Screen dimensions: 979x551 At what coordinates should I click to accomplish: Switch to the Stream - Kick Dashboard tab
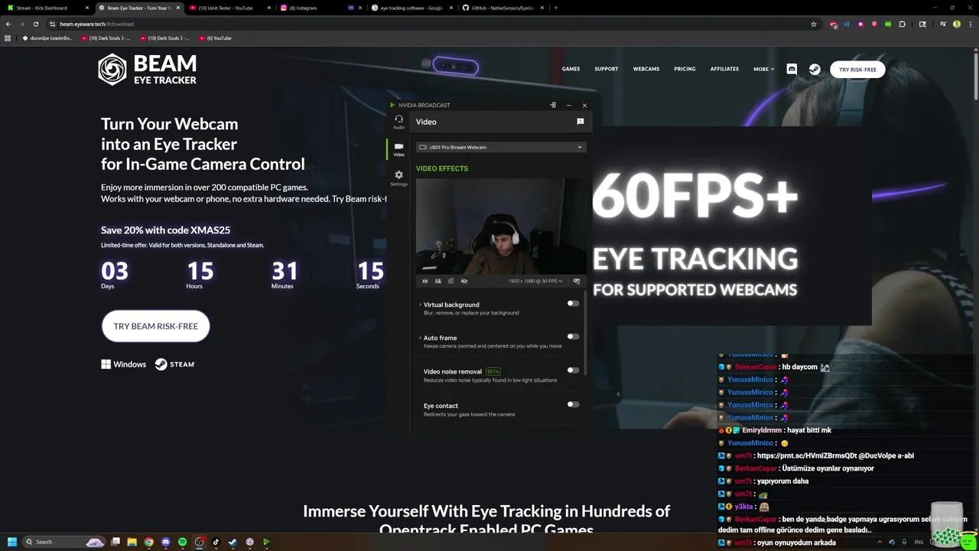(x=47, y=8)
